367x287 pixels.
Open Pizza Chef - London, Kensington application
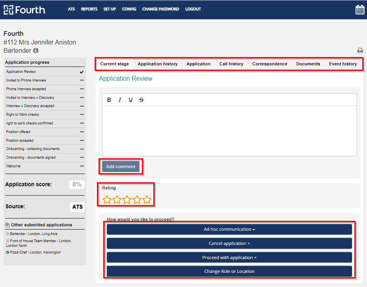pyautogui.click(x=35, y=252)
